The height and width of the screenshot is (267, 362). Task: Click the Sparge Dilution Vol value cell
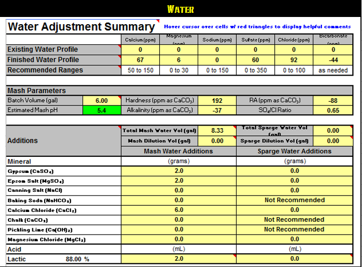click(333, 141)
